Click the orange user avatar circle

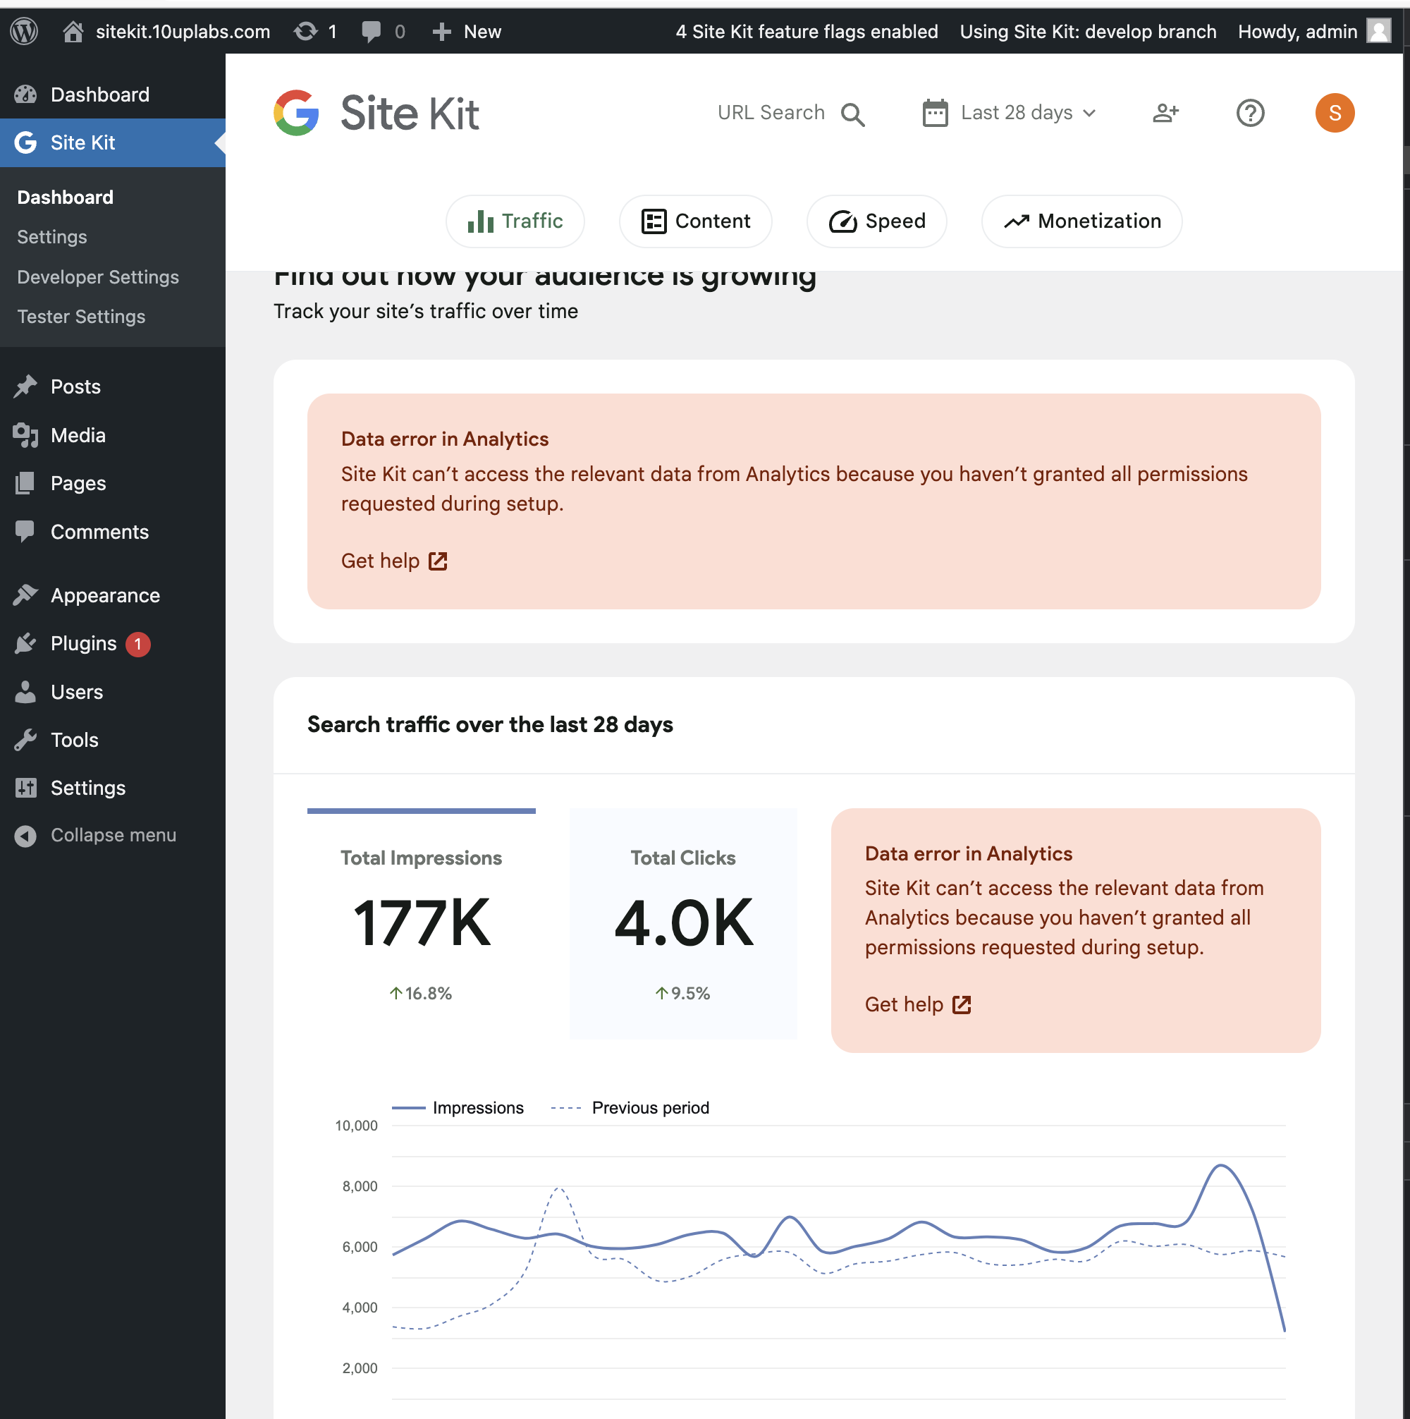coord(1335,112)
